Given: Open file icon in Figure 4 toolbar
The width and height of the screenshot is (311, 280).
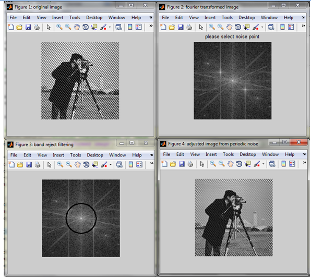Looking at the screenshot, I should click(x=173, y=164).
